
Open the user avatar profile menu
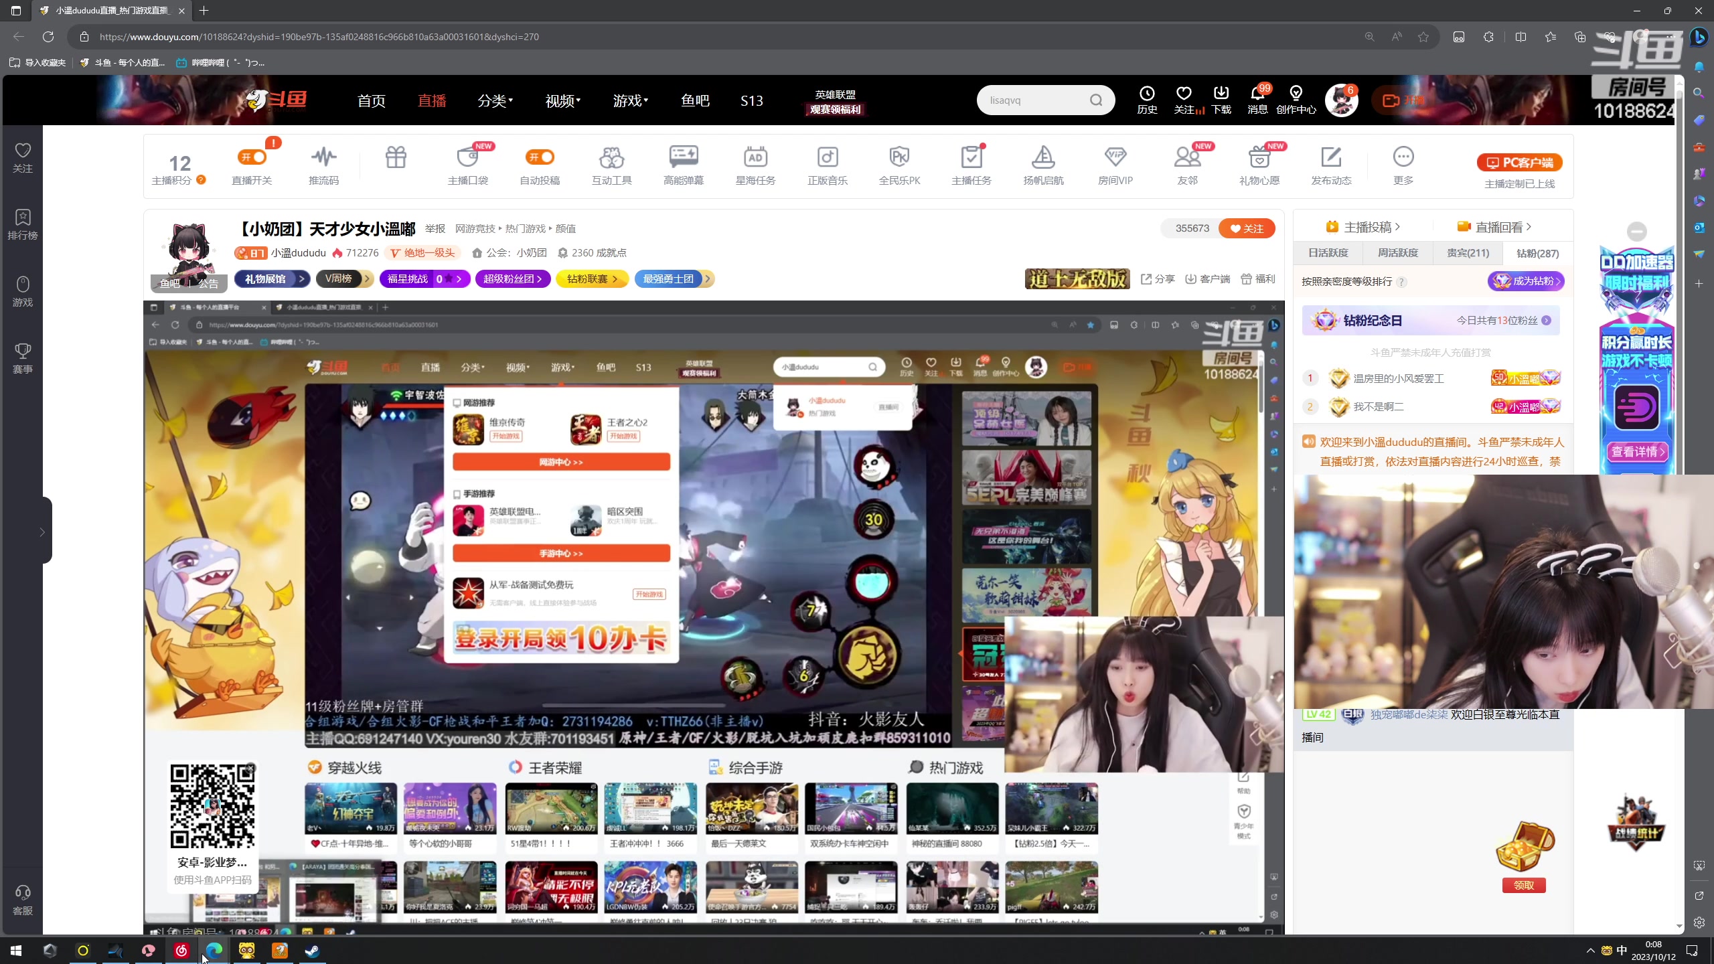1341,100
